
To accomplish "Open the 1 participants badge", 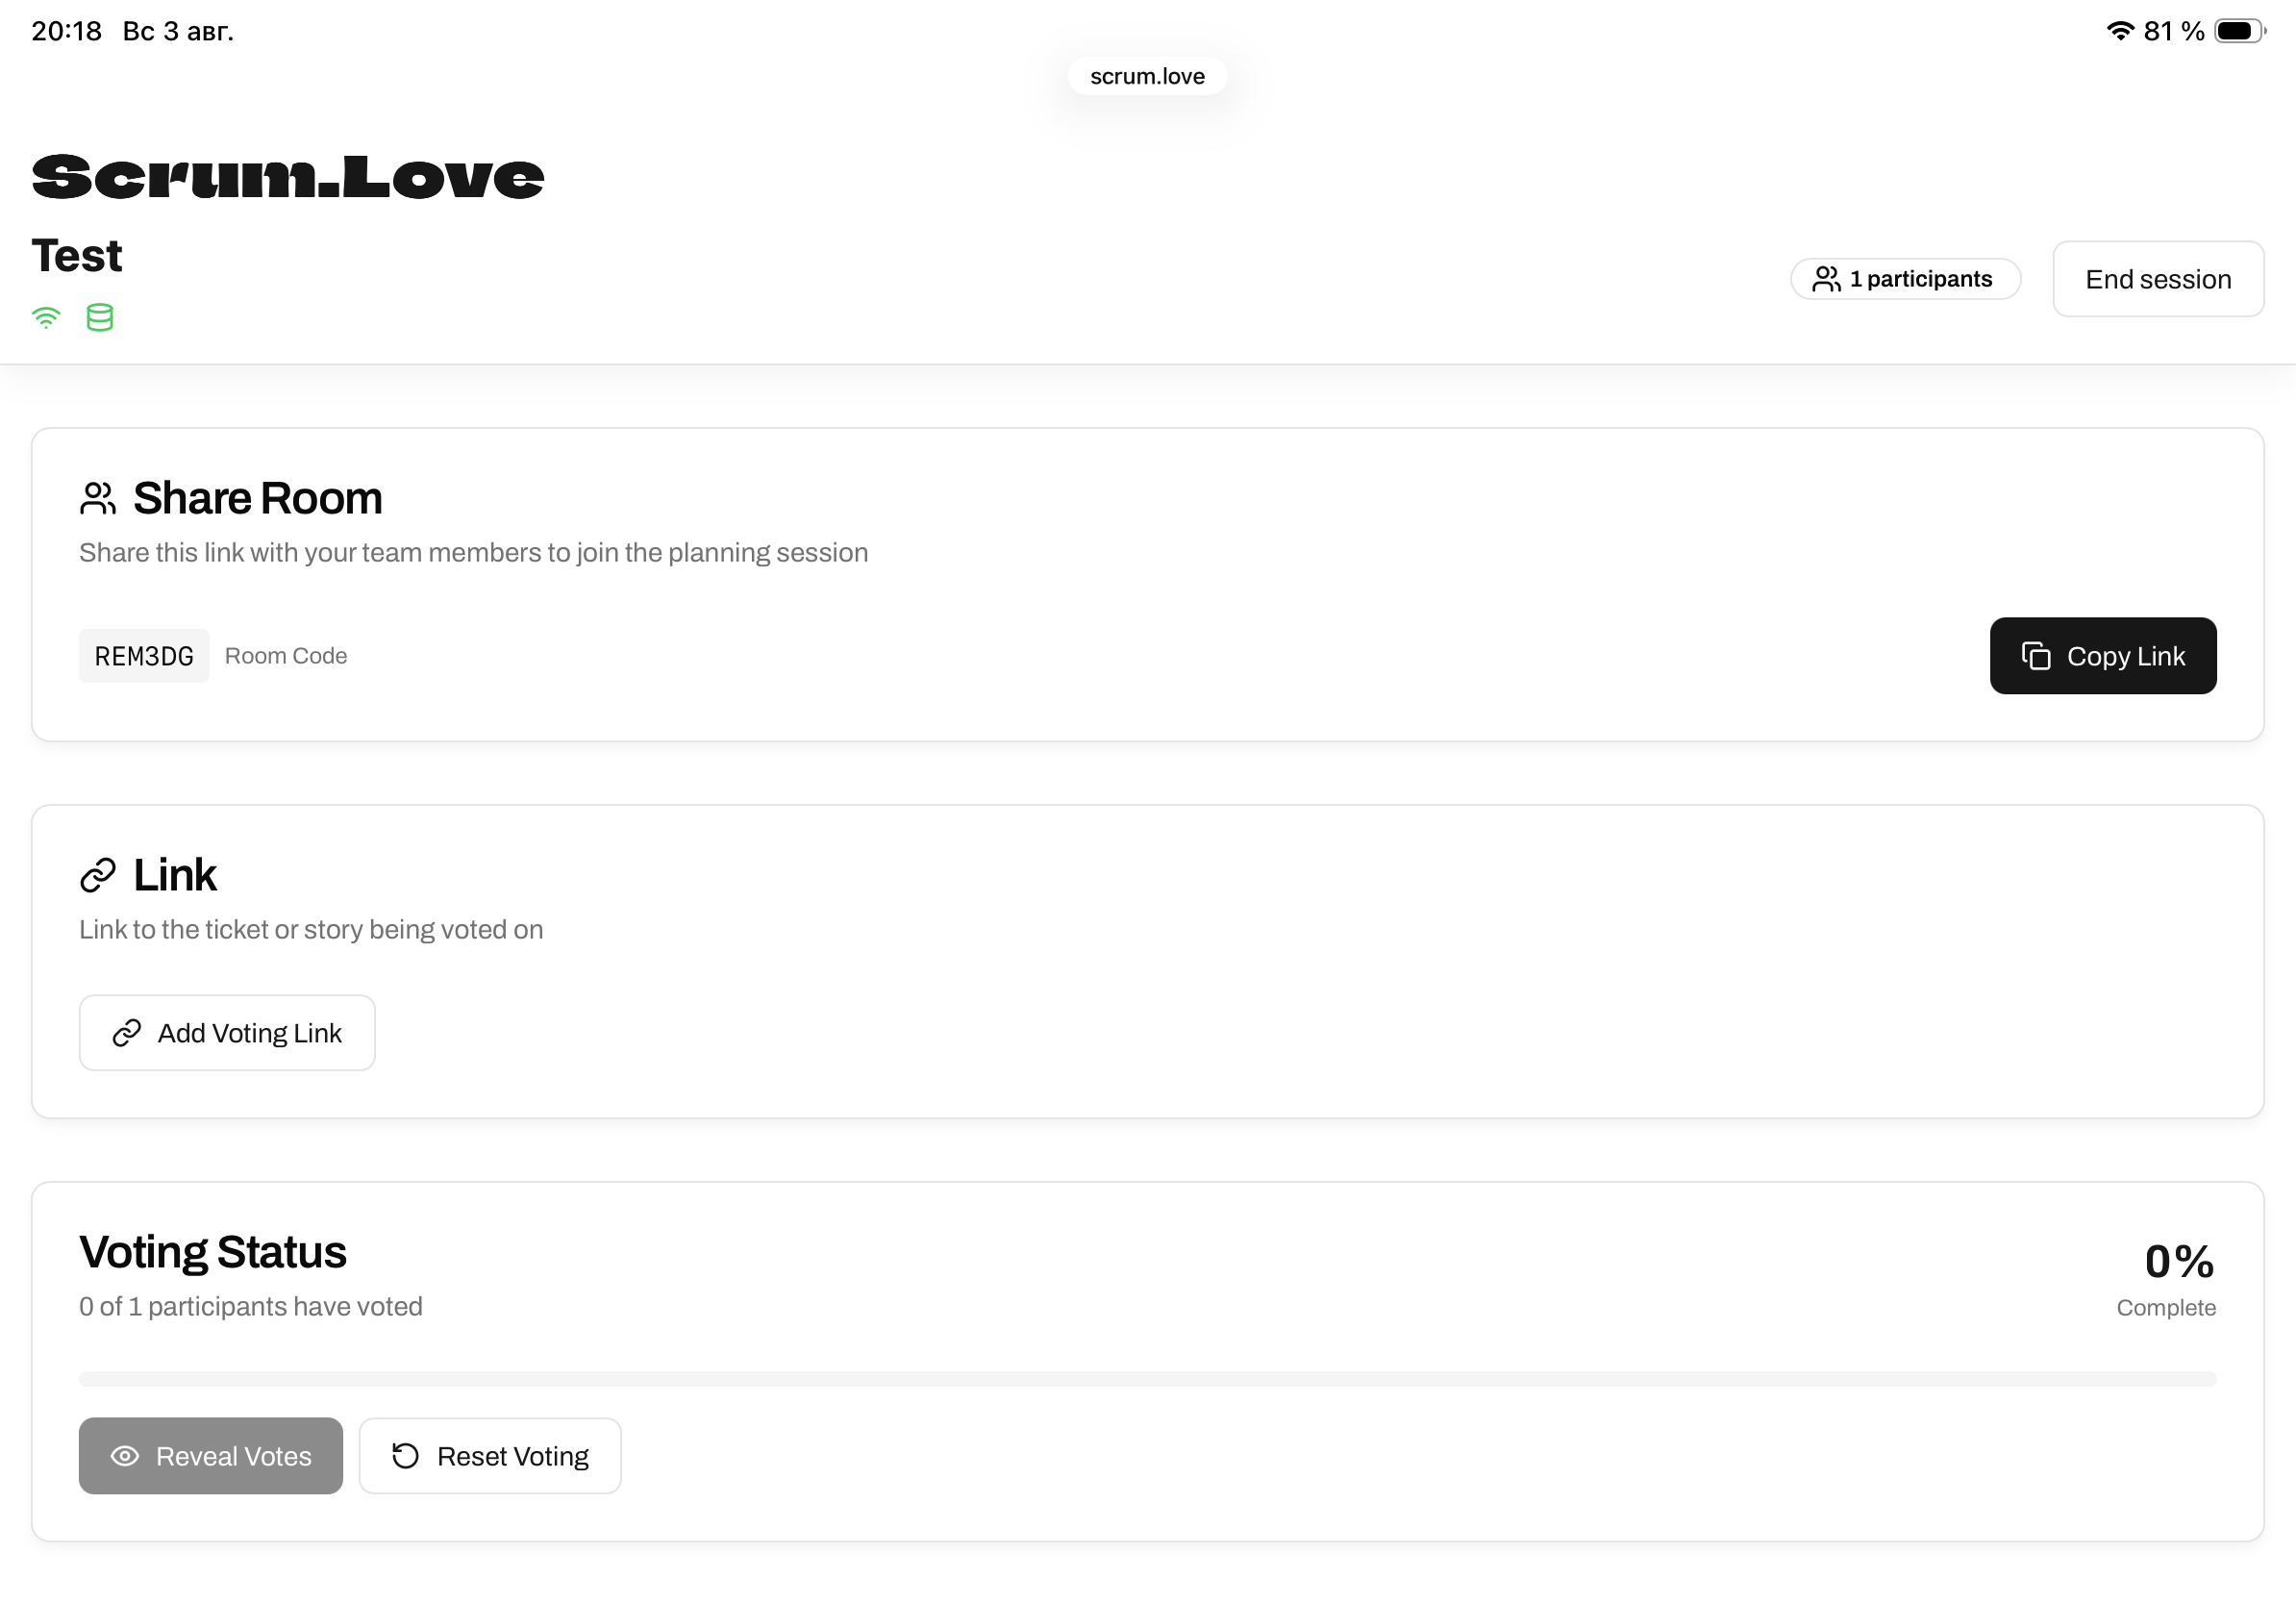I will coord(1905,279).
